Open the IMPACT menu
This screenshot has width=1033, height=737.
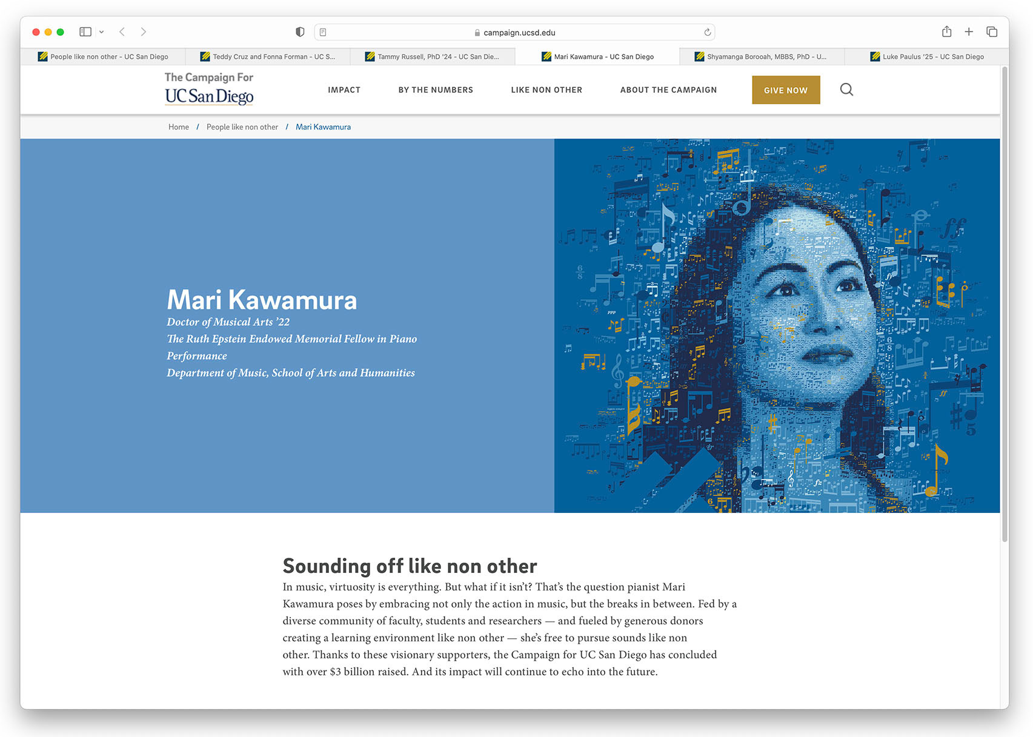pos(344,90)
